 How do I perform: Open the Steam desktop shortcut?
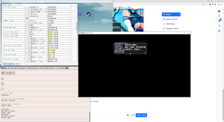[89, 15]
